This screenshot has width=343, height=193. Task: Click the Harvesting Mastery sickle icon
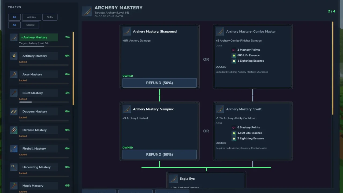(x=14, y=167)
